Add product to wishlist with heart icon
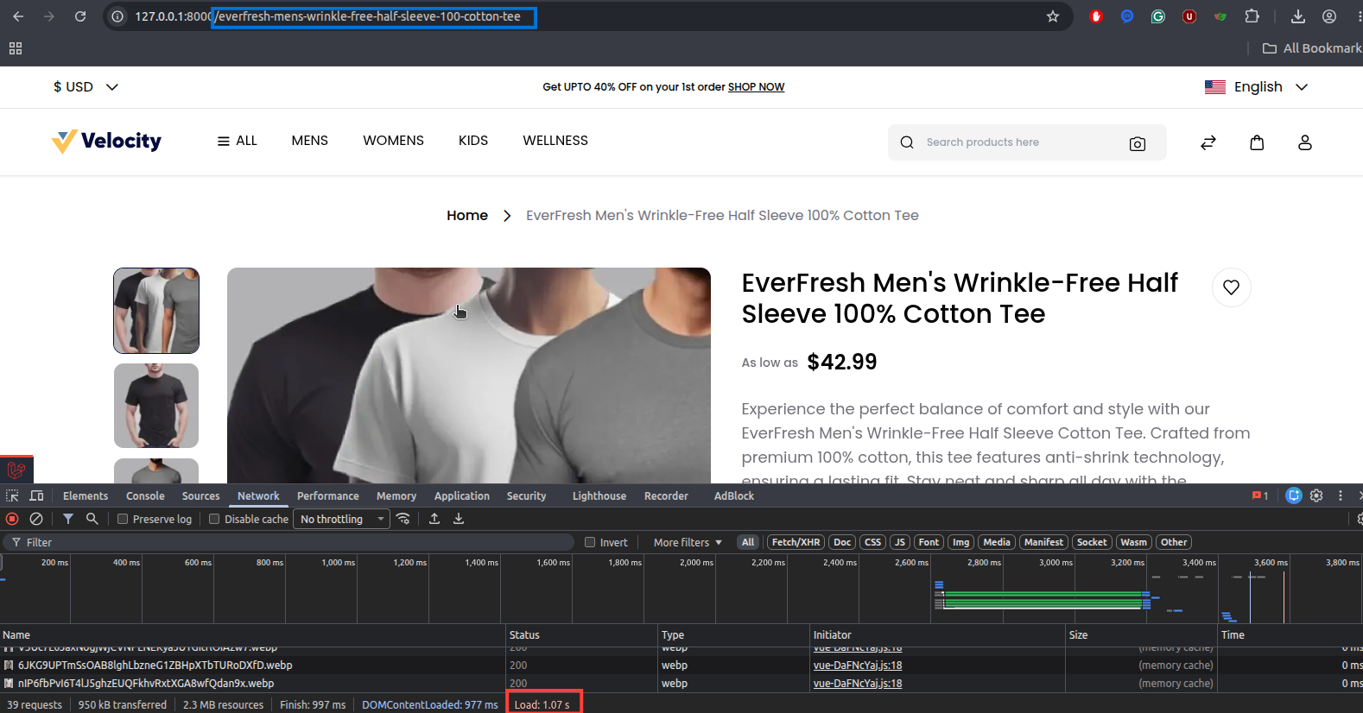The image size is (1363, 713). [x=1232, y=287]
